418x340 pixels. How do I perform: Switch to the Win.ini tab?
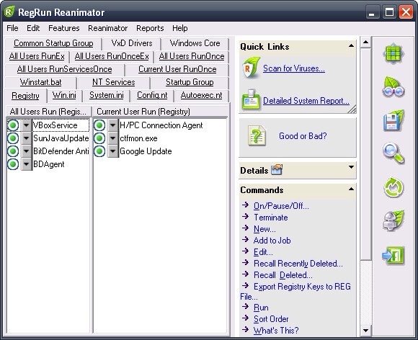coord(64,95)
